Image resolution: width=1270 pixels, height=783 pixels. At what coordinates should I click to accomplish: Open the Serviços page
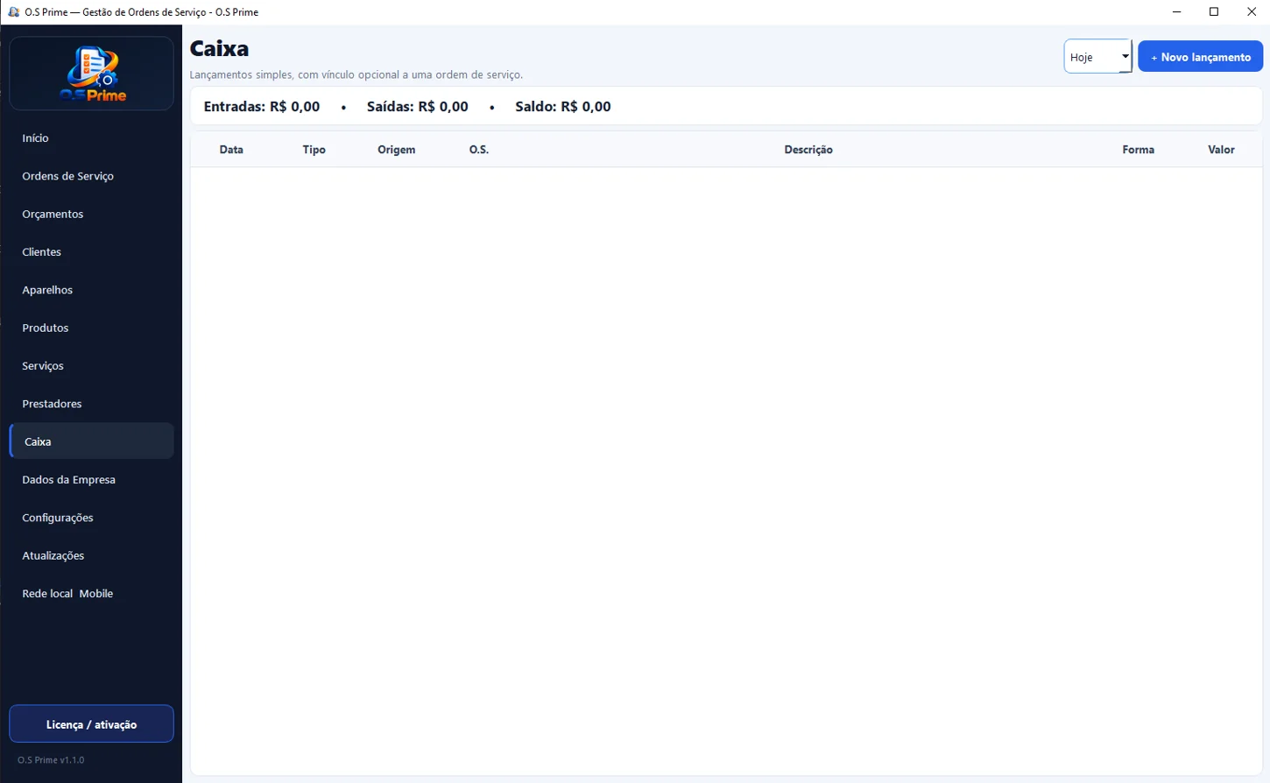pos(91,366)
